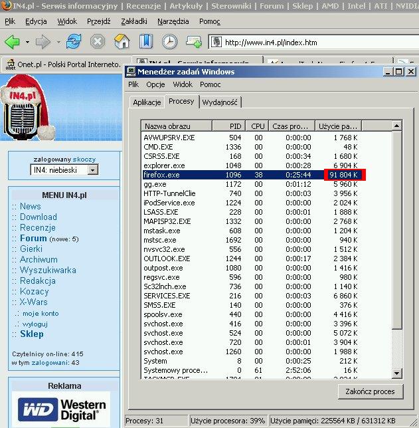Click the site icon in the address bar

click(216, 43)
